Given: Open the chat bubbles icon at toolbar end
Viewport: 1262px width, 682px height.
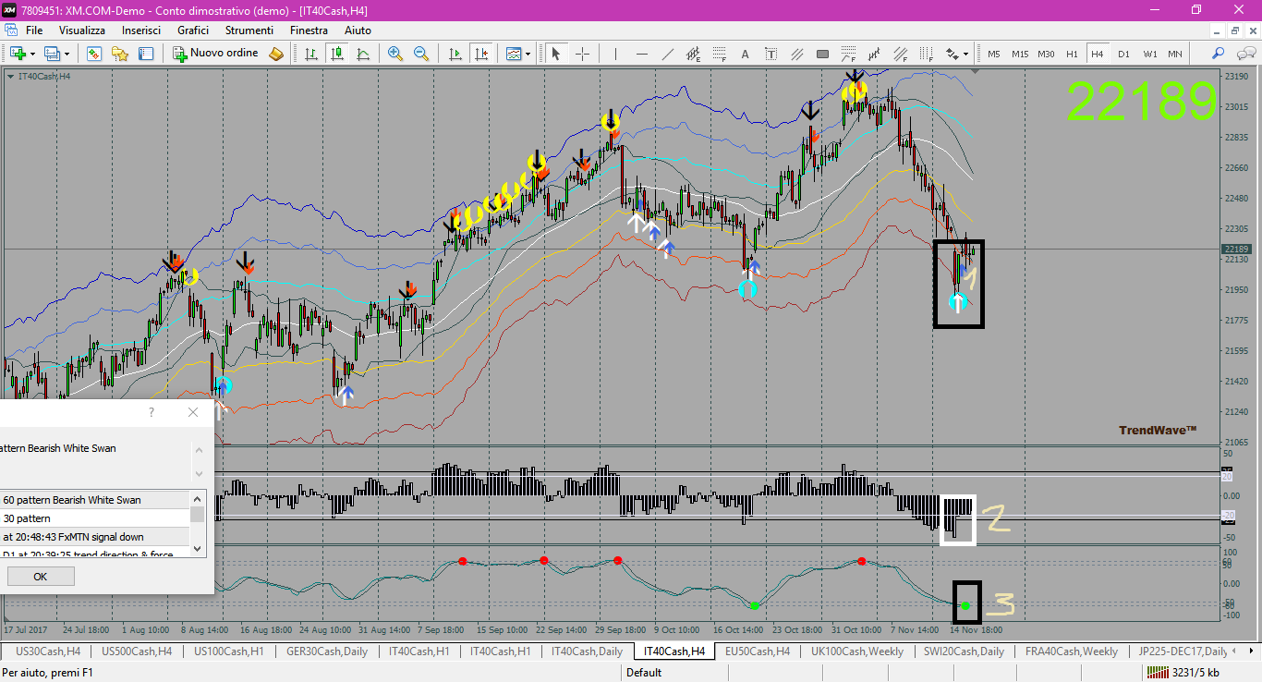Looking at the screenshot, I should [1244, 54].
